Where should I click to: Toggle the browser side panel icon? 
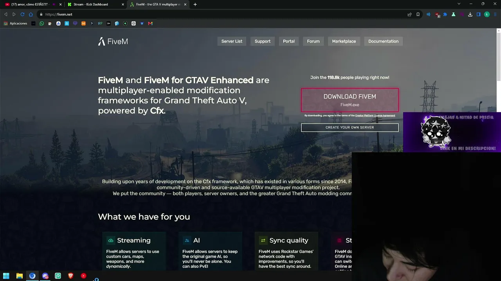coord(478,14)
